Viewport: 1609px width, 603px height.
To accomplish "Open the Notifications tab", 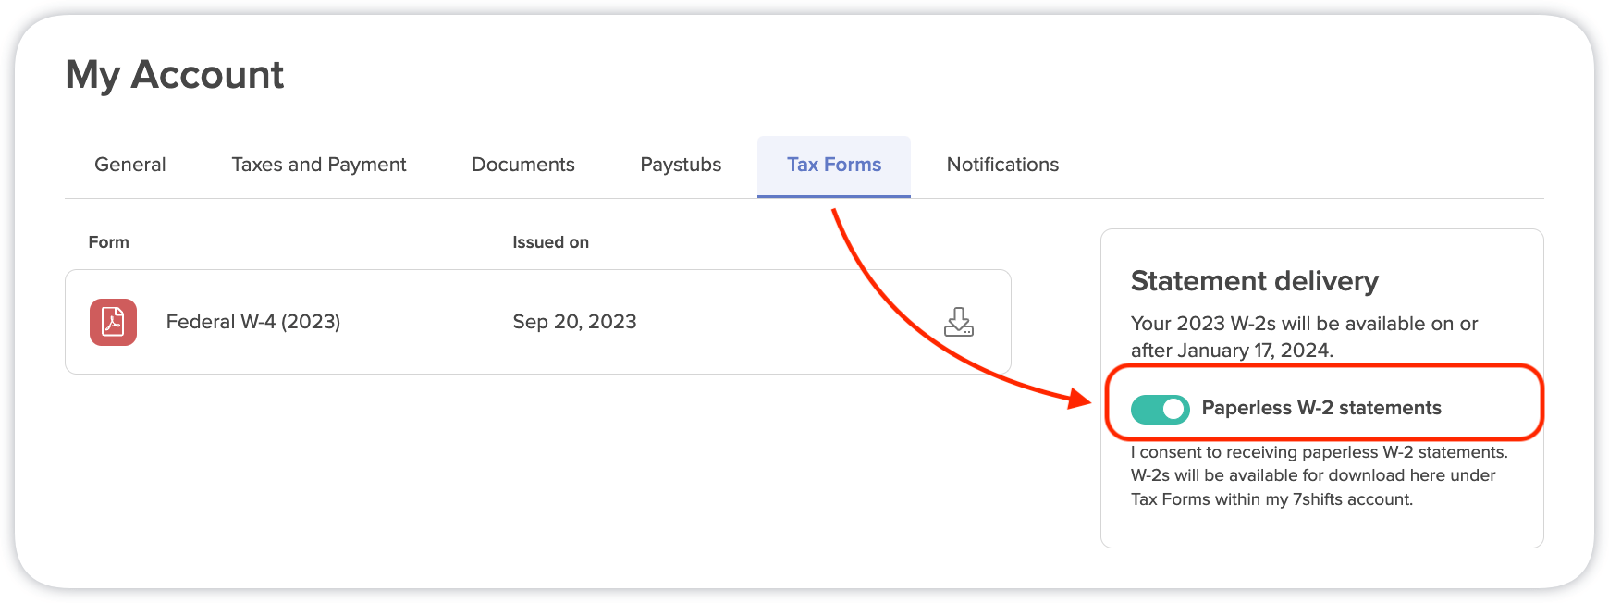I will pyautogui.click(x=1001, y=165).
